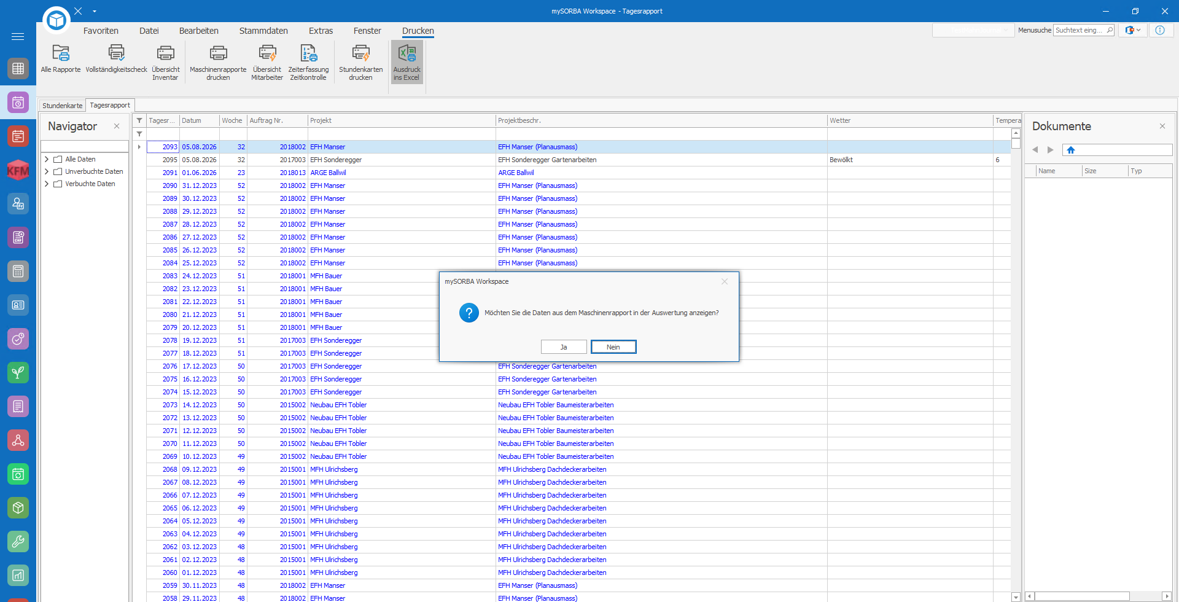Viewport: 1179px width, 602px height.
Task: Click the Name column in Dokumente
Action: pos(1059,171)
